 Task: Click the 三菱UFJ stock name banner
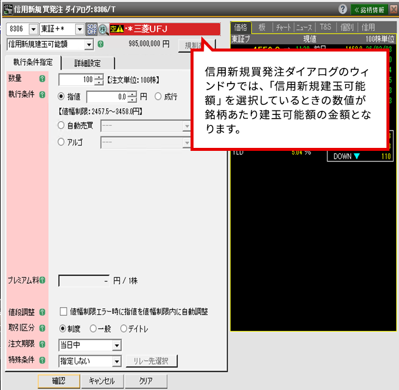click(165, 29)
